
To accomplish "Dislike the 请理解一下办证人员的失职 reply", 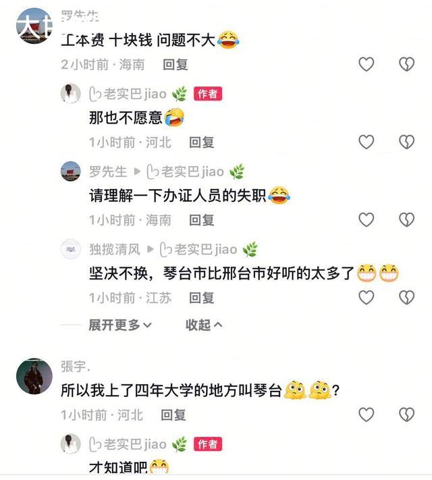I will pyautogui.click(x=406, y=220).
